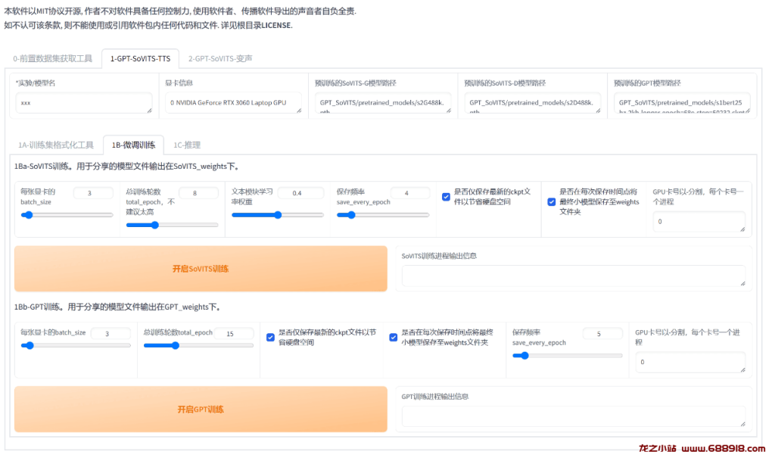Click the 文本模块学习率权重 slider handle
Viewport: 775px width, 461px height.
click(x=278, y=215)
